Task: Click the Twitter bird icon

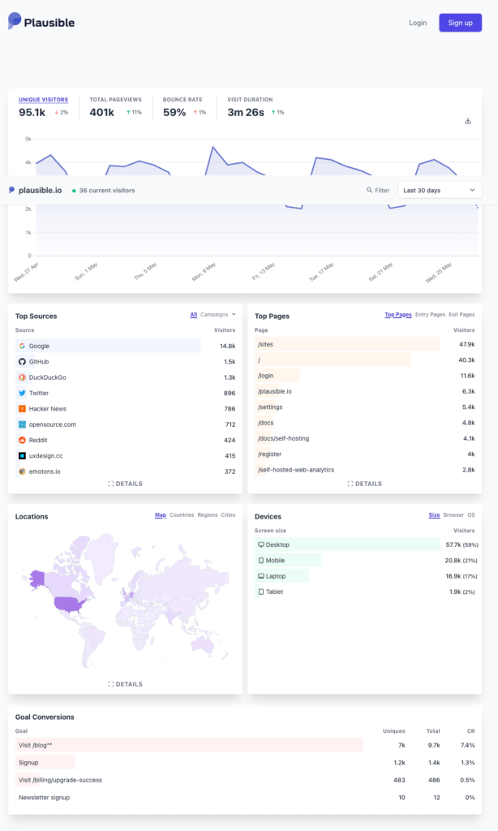Action: 22,393
